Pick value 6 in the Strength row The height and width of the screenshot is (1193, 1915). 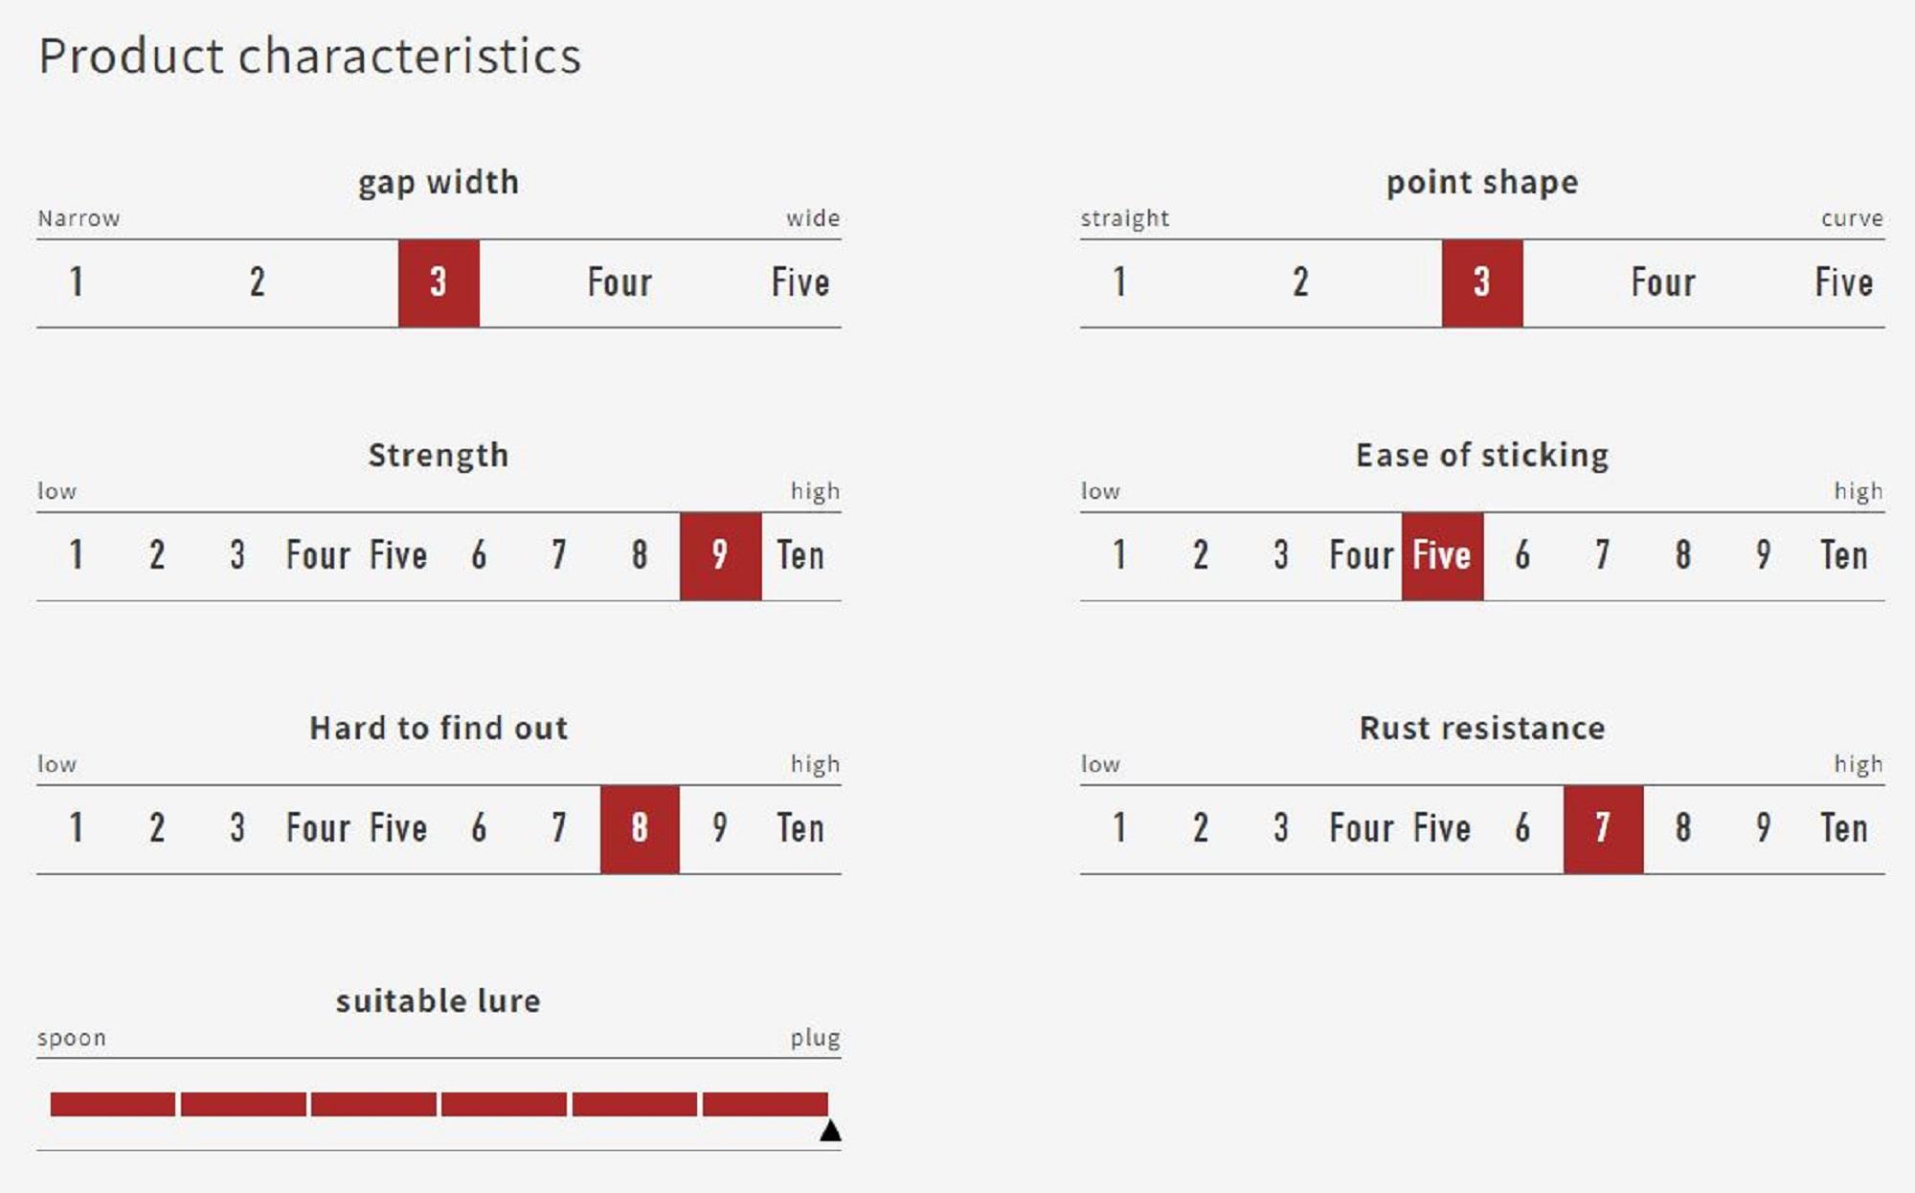coord(479,556)
